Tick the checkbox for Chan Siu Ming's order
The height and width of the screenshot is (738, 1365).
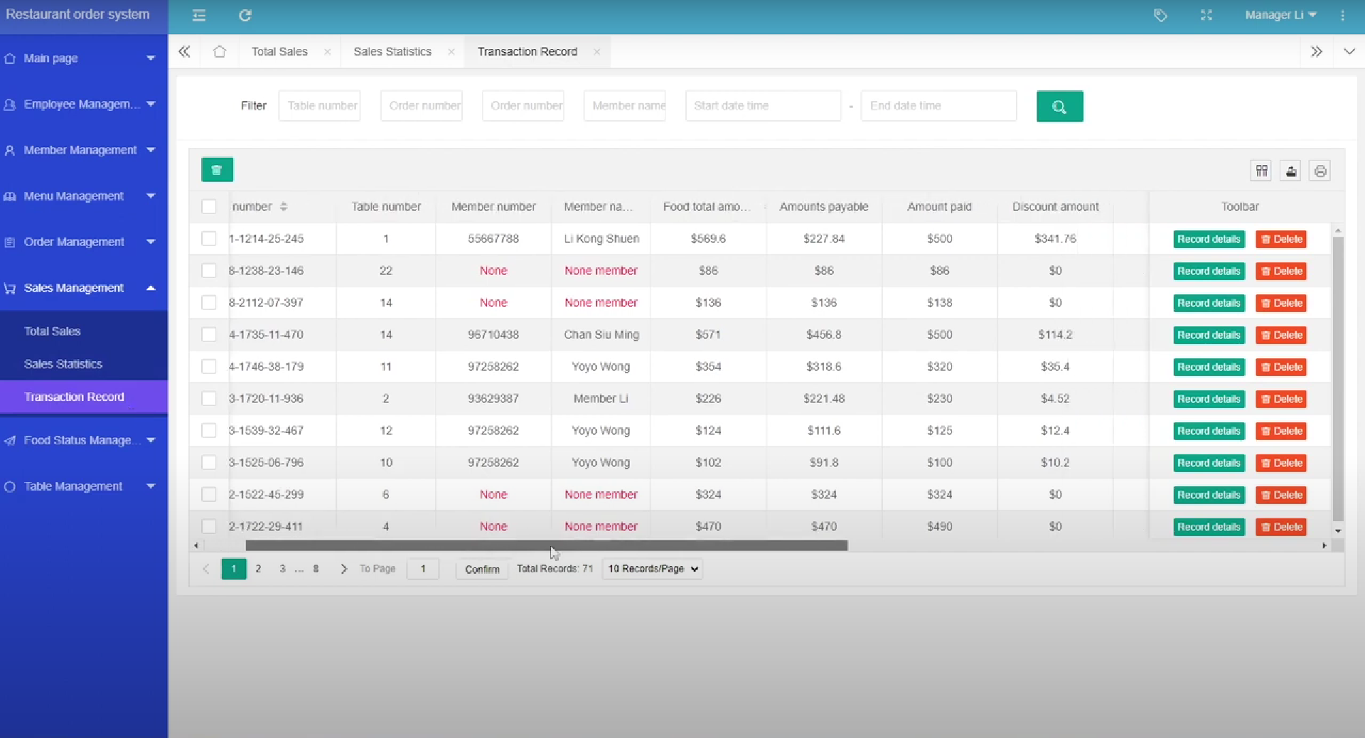[x=209, y=335]
